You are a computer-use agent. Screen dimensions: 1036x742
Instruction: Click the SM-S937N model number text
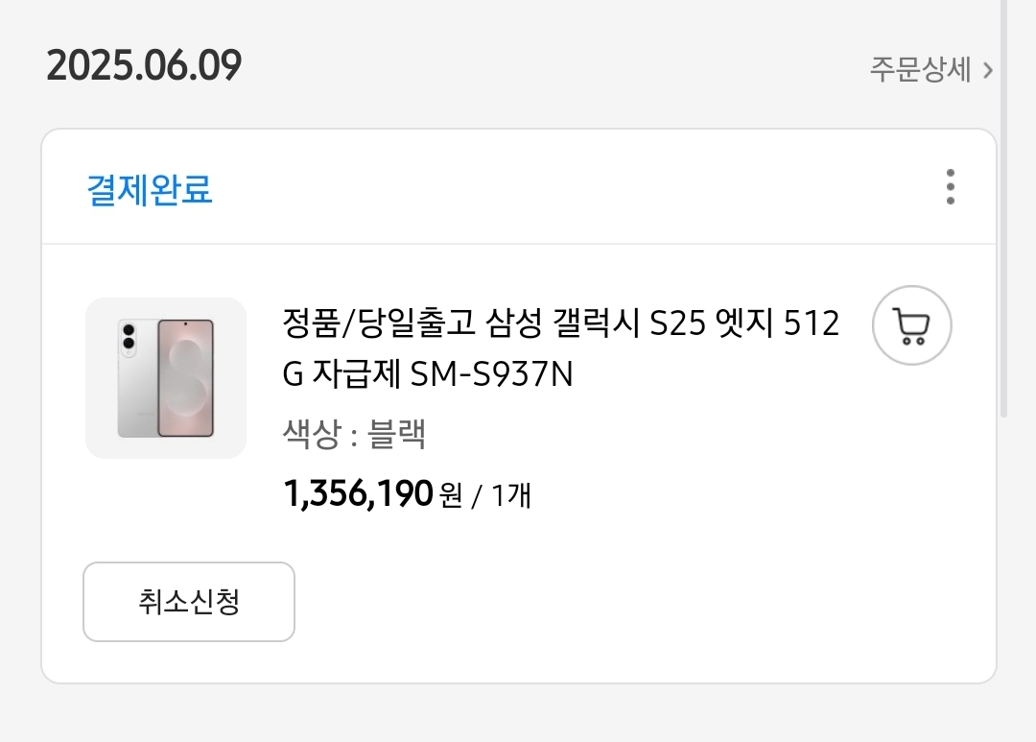(491, 373)
